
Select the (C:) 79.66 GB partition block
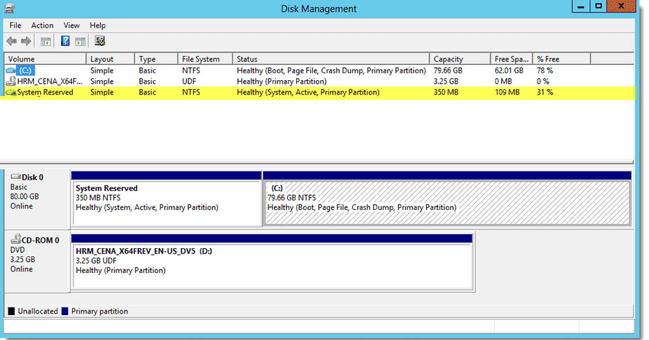pos(447,199)
